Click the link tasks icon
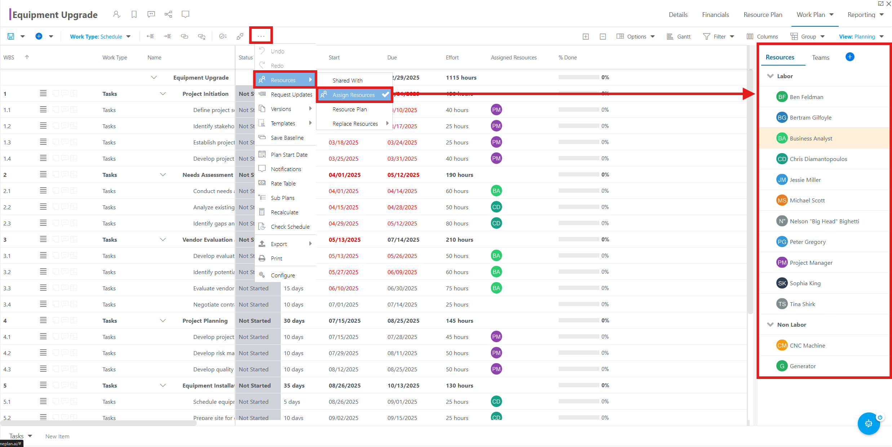The image size is (892, 447). pyautogui.click(x=185, y=36)
